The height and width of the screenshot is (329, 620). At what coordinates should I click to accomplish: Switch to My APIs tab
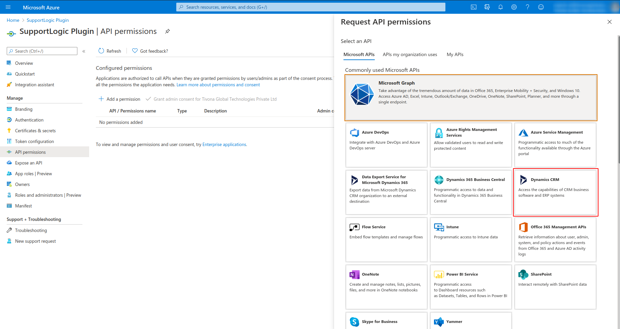pyautogui.click(x=455, y=54)
